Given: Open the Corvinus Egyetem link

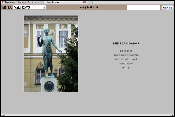Looking at the screenshot, I should coord(126,55).
